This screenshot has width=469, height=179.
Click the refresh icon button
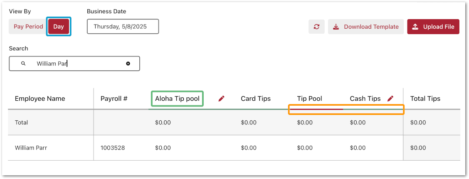316,27
